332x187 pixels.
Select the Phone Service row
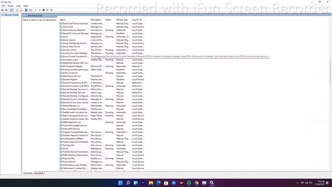click(x=102, y=162)
